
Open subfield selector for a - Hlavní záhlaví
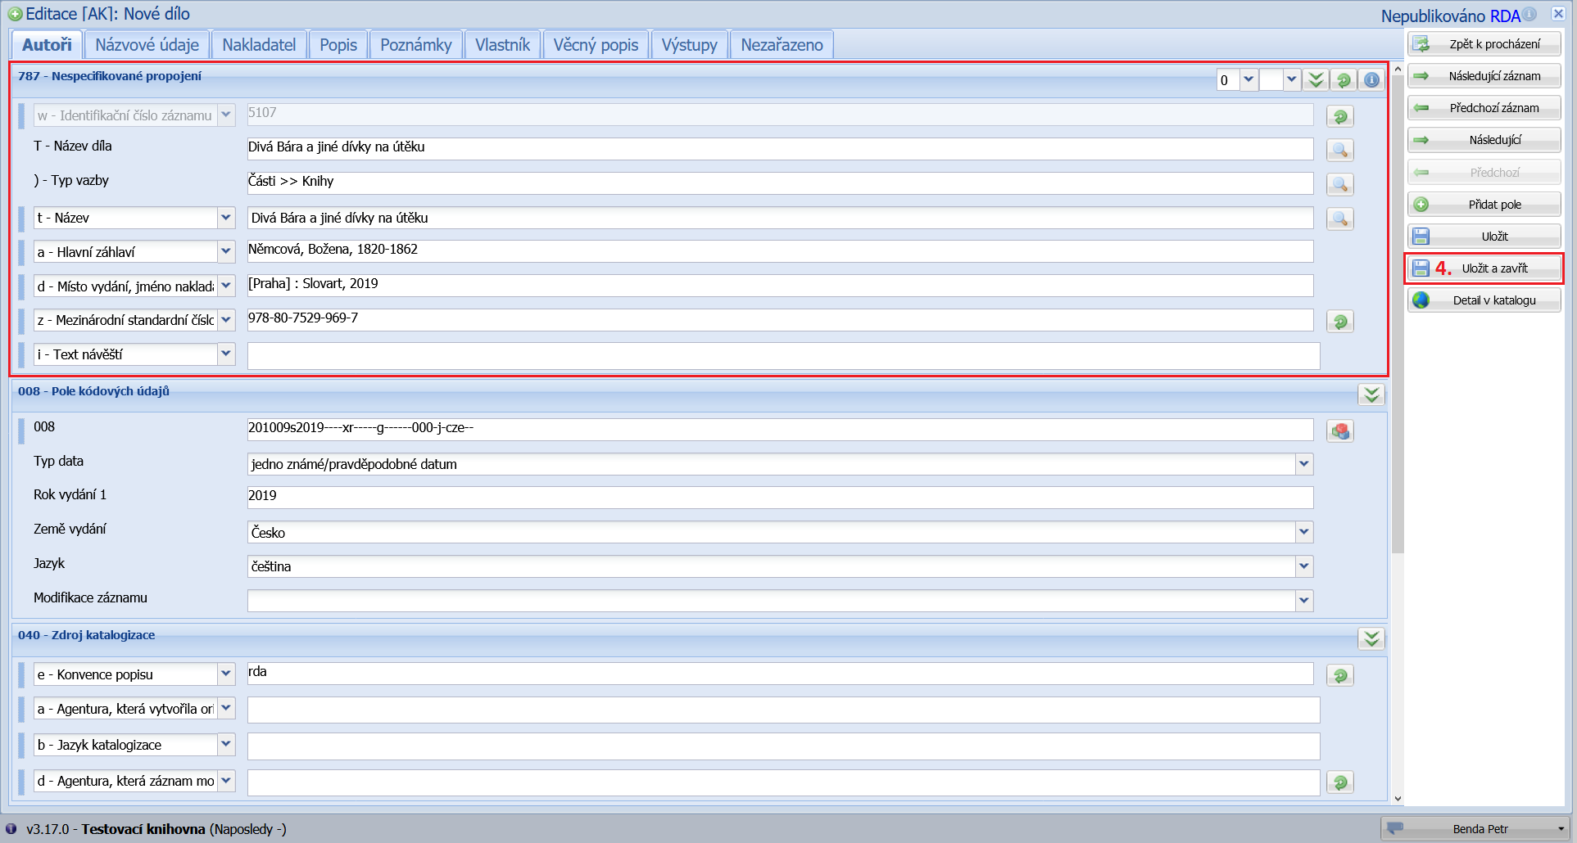pos(226,251)
